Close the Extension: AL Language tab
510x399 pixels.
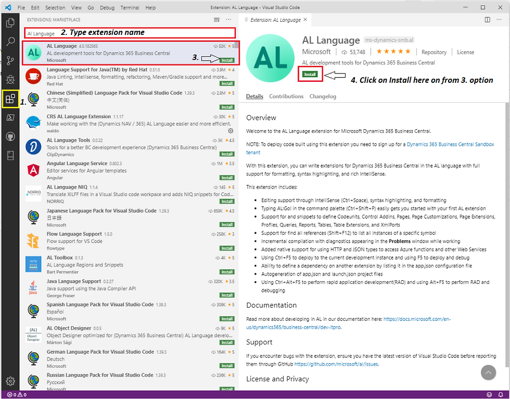click(x=305, y=19)
